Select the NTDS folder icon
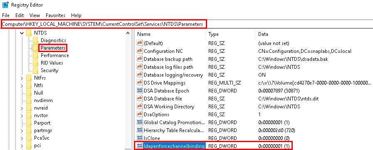Screen dimensions: 373x150 pyautogui.click(x=29, y=33)
